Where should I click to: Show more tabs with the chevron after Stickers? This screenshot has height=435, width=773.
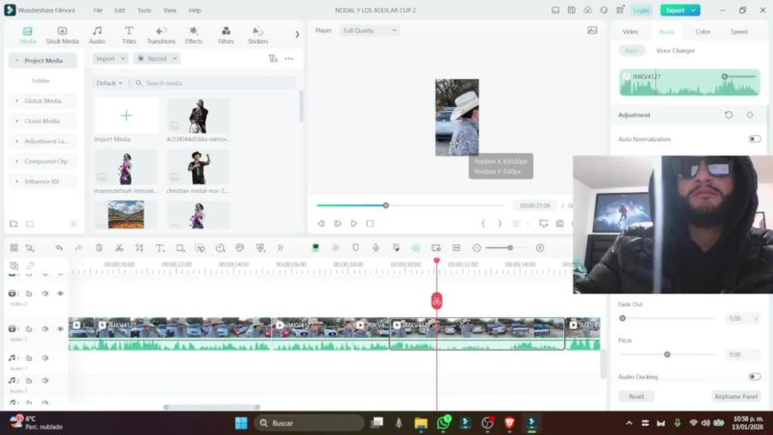(x=297, y=34)
